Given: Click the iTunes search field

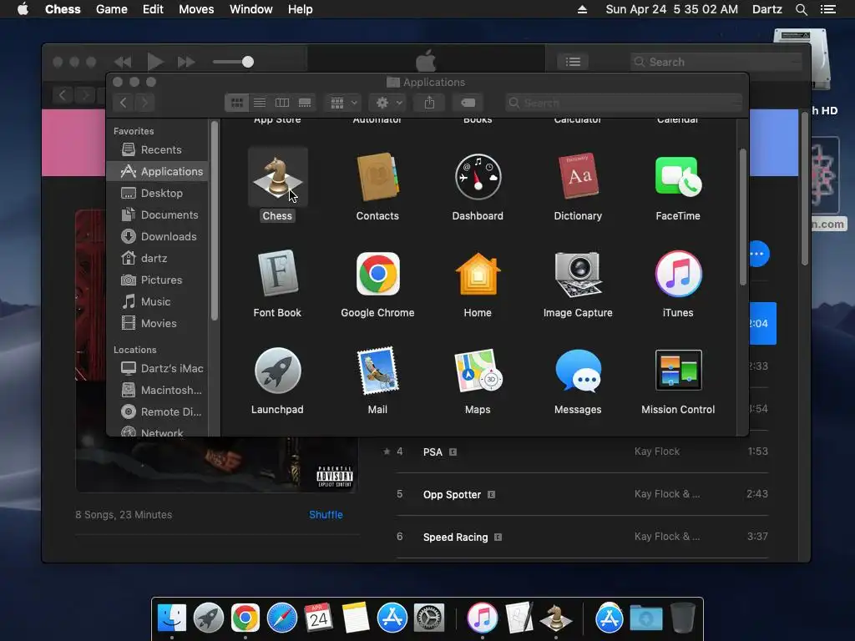Looking at the screenshot, I should click(x=716, y=62).
